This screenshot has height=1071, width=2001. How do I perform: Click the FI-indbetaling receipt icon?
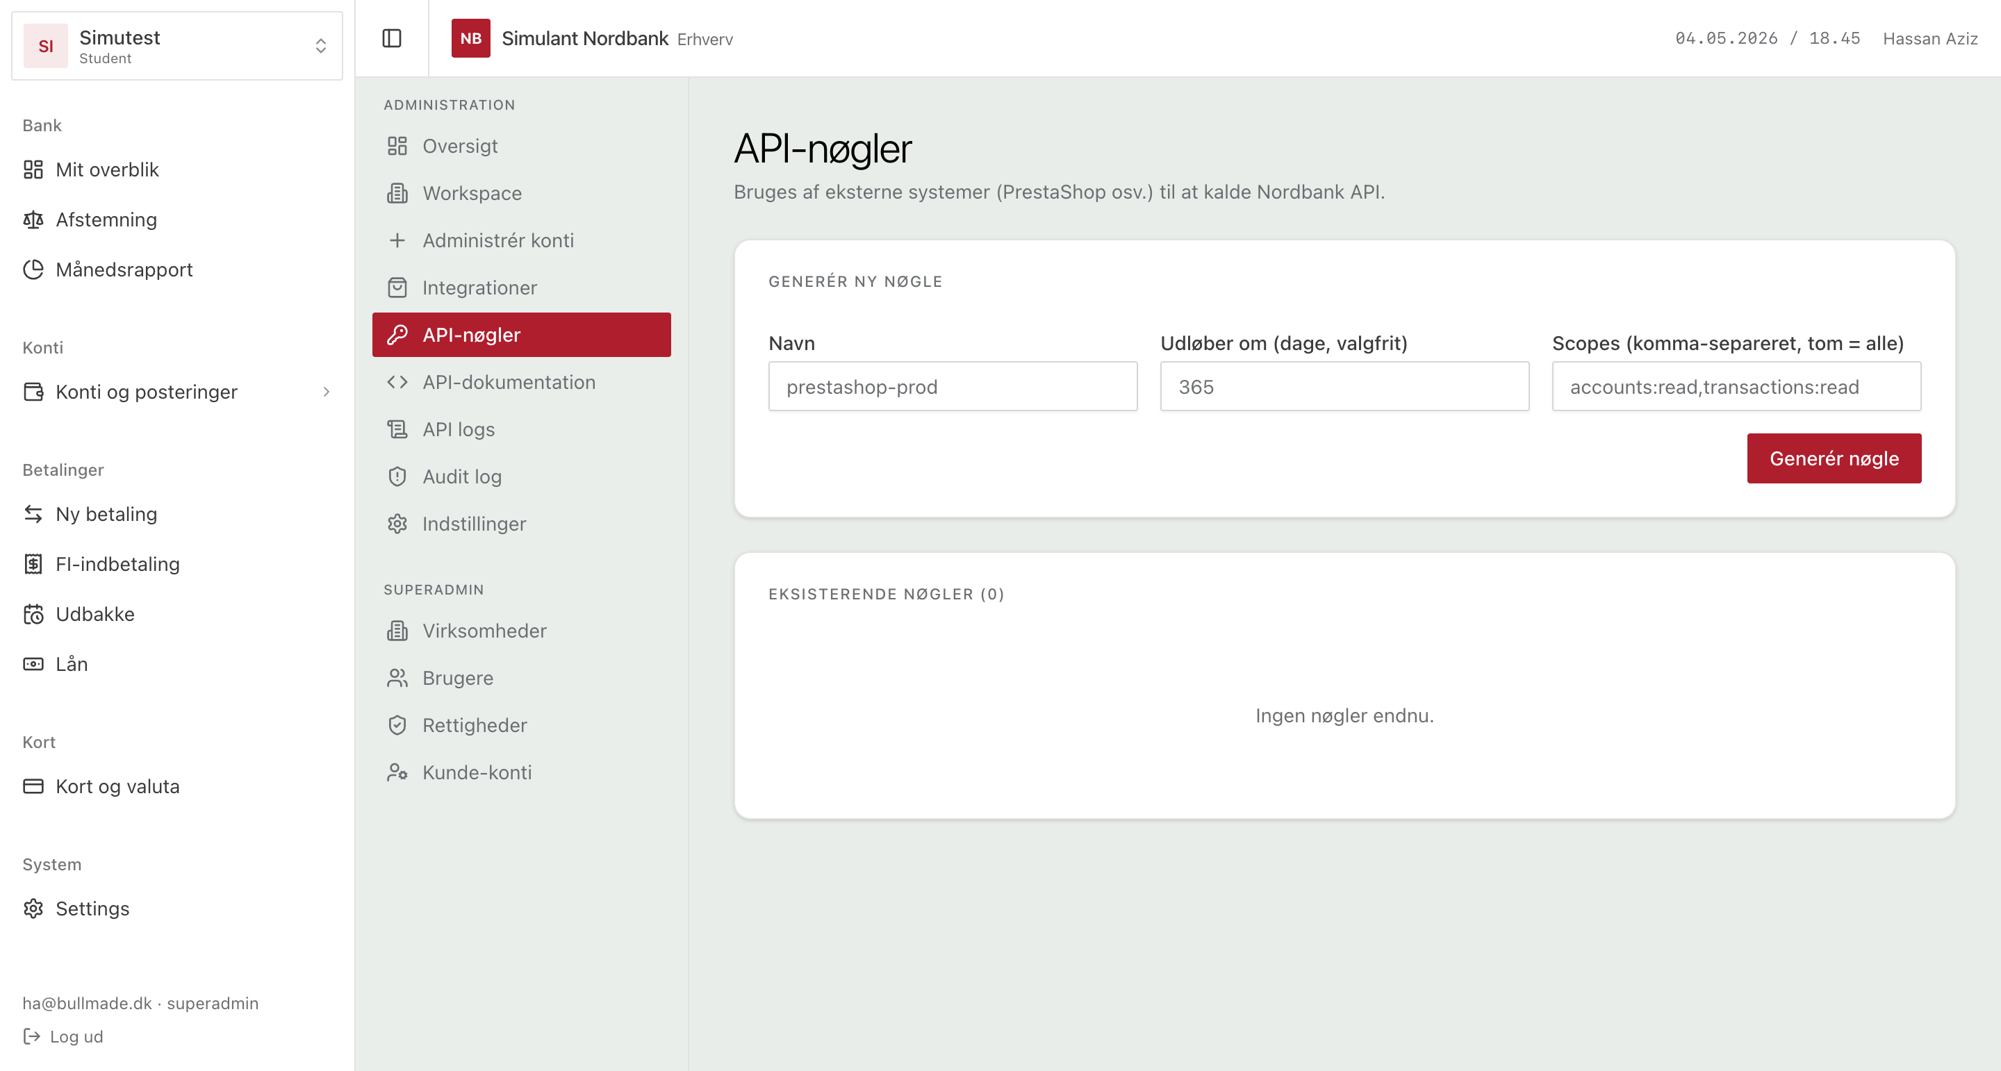tap(33, 564)
